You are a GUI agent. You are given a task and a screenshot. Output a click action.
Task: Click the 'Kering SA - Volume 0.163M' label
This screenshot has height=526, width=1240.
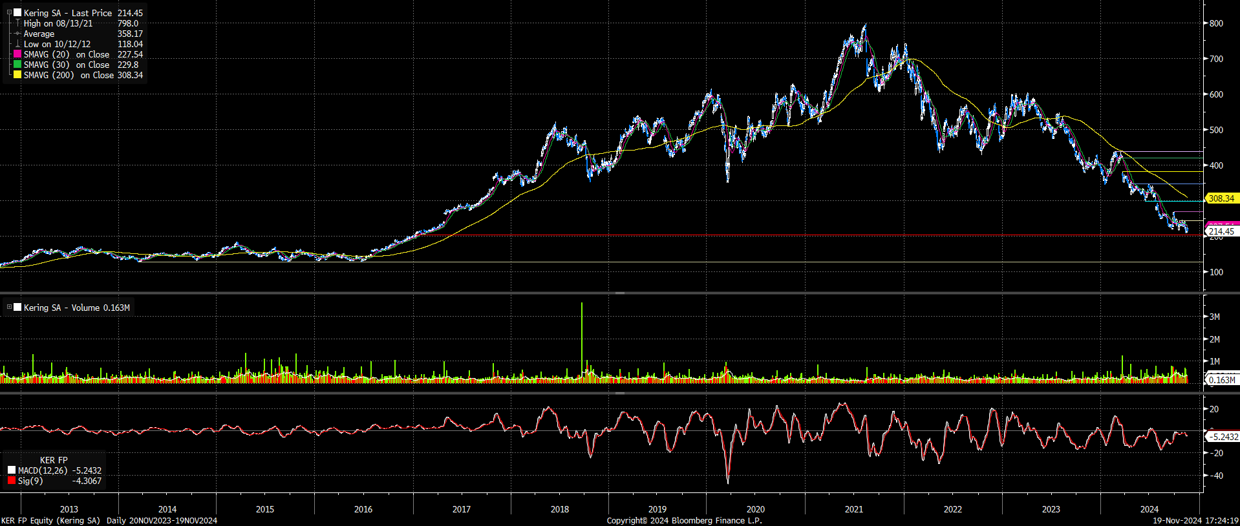tap(77, 308)
